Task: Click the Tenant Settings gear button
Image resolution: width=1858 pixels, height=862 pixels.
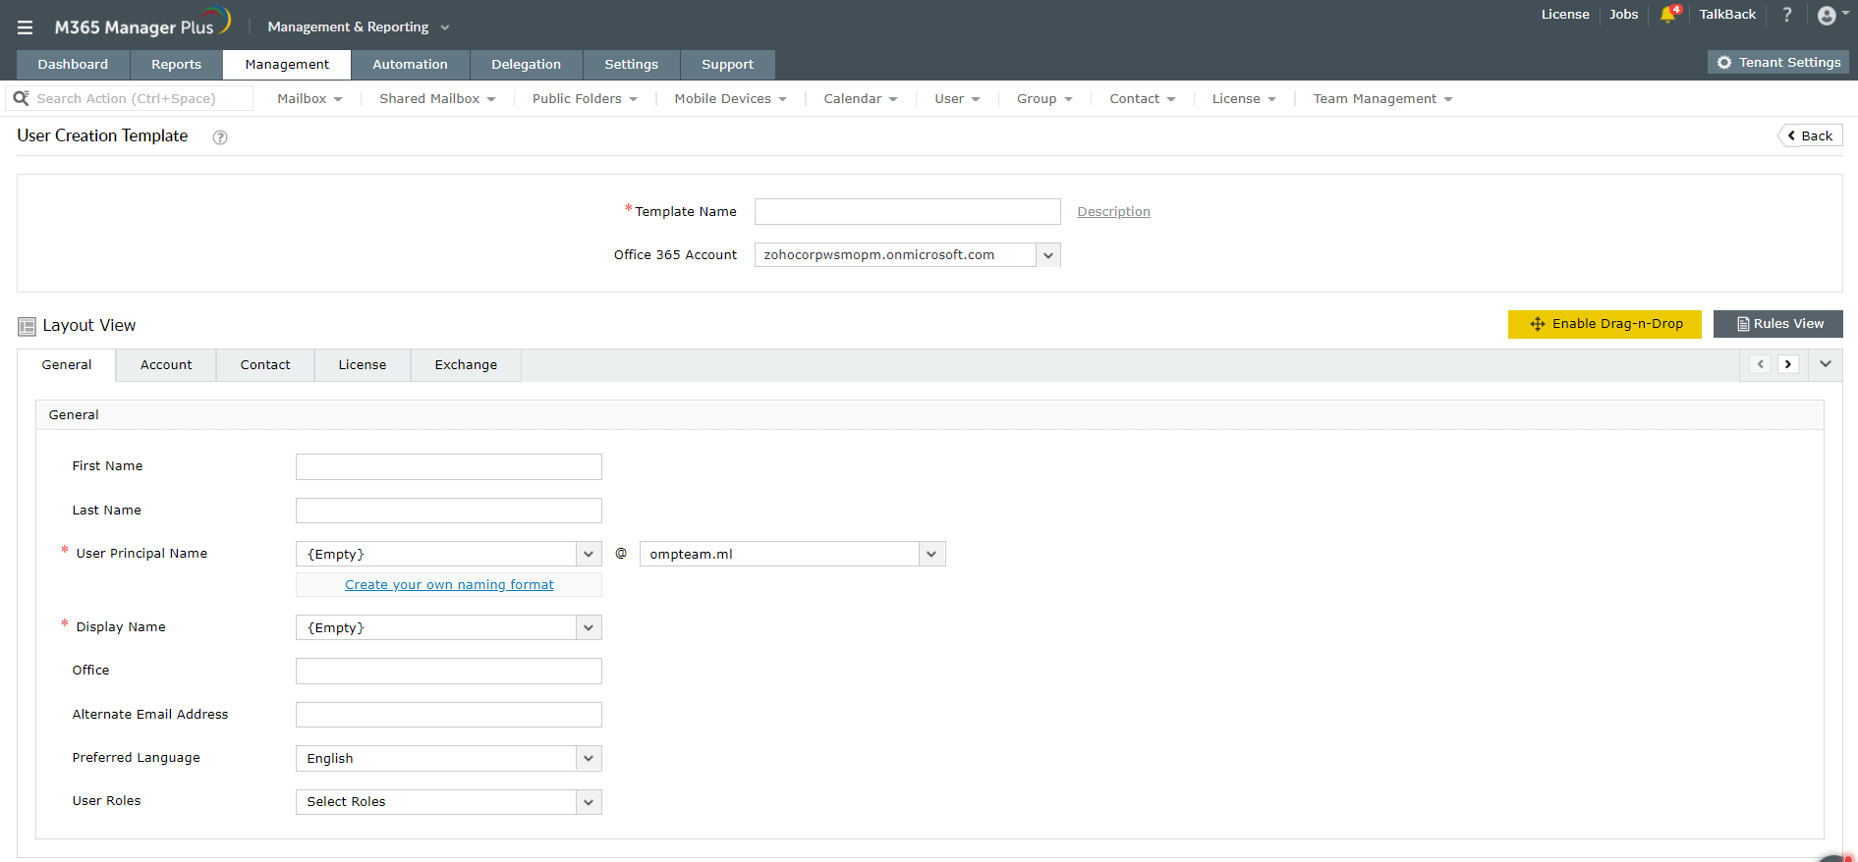Action: click(1778, 63)
